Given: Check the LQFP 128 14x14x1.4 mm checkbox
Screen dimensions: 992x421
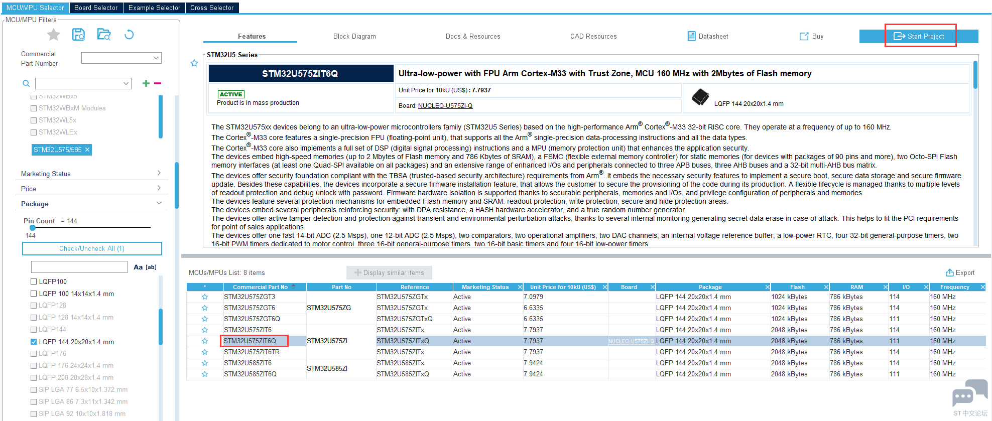Looking at the screenshot, I should click(34, 318).
